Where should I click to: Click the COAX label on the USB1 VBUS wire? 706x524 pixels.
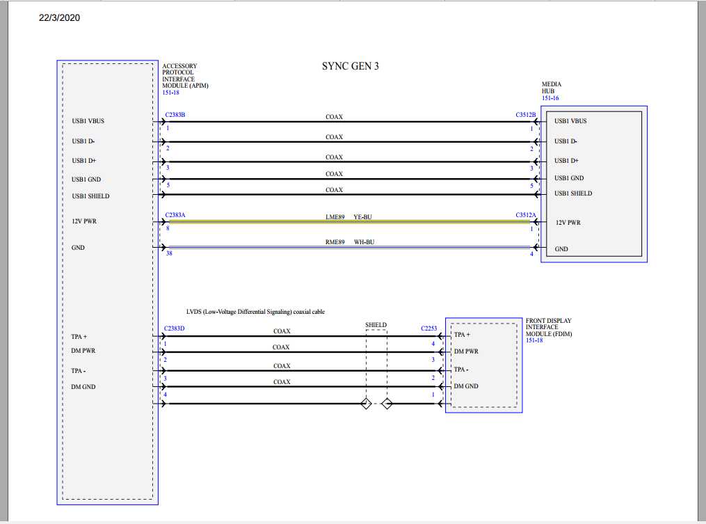[334, 117]
